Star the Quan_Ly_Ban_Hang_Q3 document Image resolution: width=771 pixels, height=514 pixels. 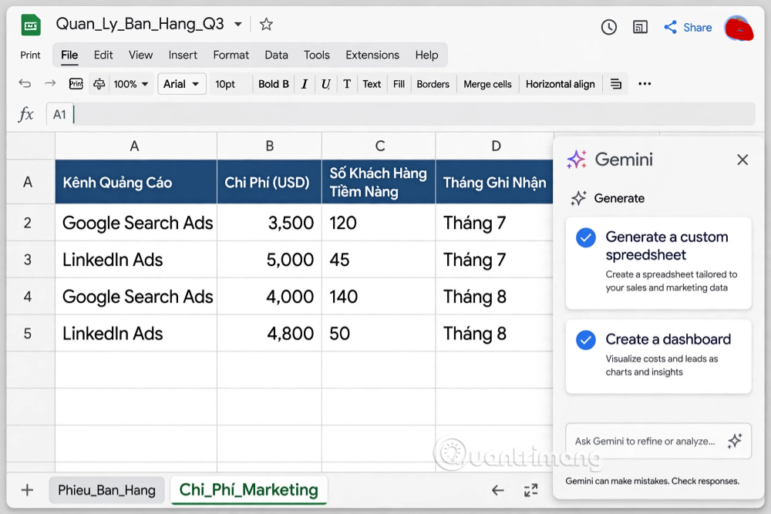tap(266, 24)
